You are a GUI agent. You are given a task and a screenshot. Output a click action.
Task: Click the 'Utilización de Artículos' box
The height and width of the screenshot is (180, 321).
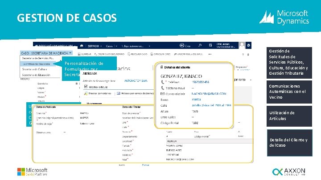pyautogui.click(x=289, y=116)
